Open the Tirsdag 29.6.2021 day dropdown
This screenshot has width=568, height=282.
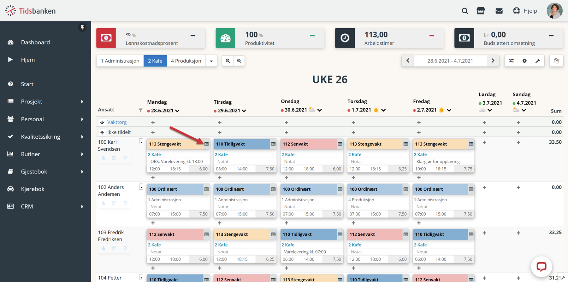click(x=244, y=111)
